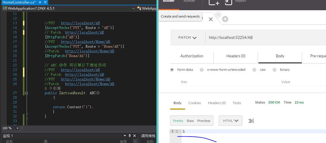Screen dimensions: 326x143
Task: Select the 调用堆栈 call stack panel tab
Action: [x=148, y=136]
